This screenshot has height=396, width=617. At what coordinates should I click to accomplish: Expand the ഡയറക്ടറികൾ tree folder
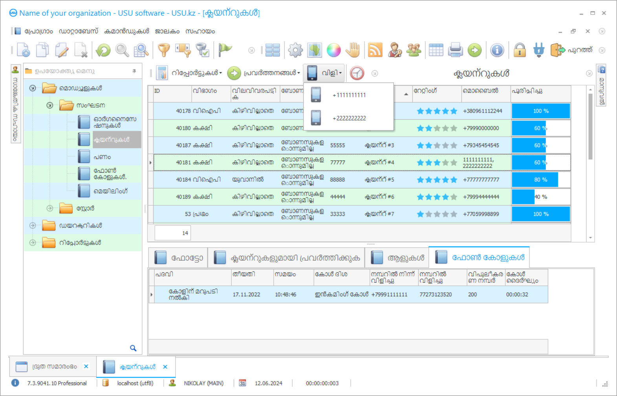point(33,226)
